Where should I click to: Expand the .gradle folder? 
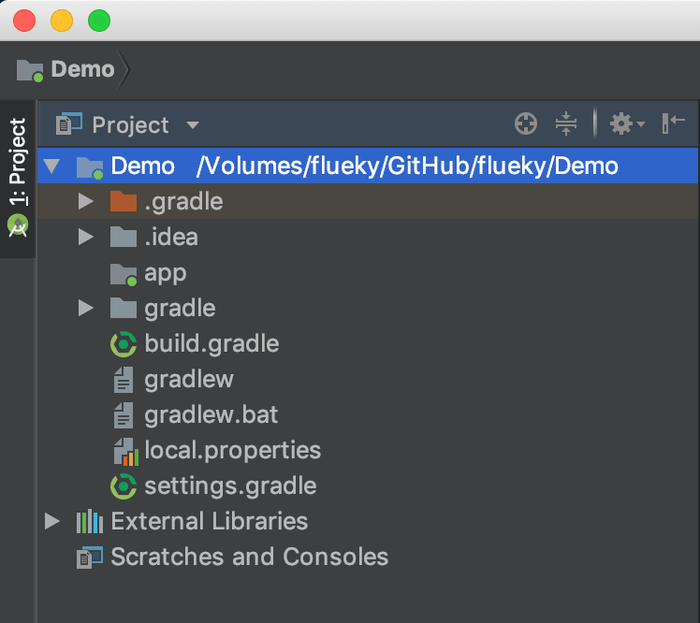pos(86,202)
